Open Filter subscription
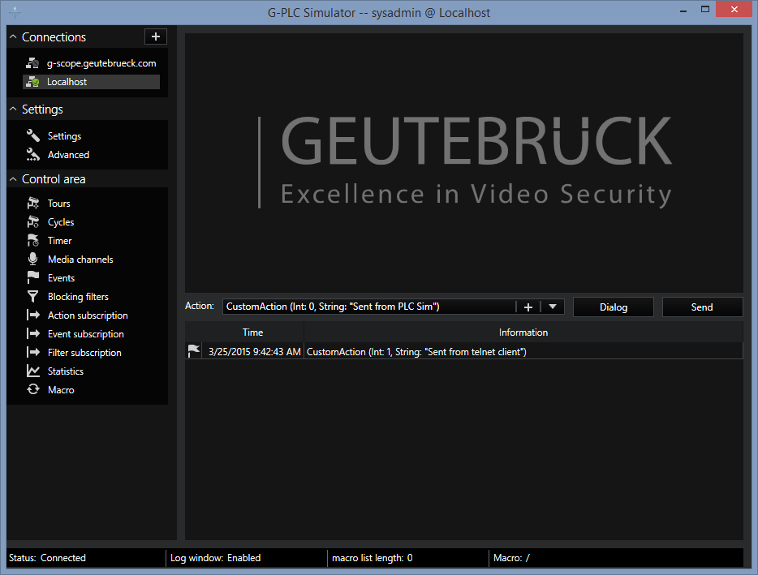Image resolution: width=758 pixels, height=575 pixels. coord(84,353)
